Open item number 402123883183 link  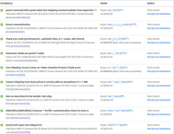(28, 61)
